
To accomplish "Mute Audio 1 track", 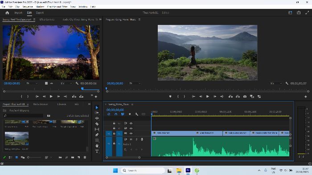I will pos(131,139).
